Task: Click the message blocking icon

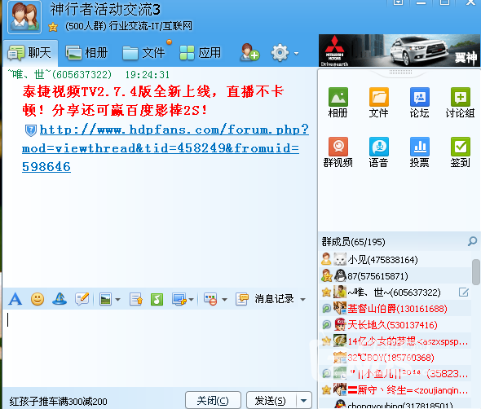Action: (210, 299)
